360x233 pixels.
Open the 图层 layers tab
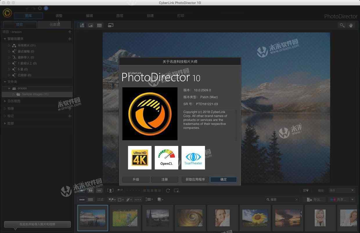click(120, 16)
